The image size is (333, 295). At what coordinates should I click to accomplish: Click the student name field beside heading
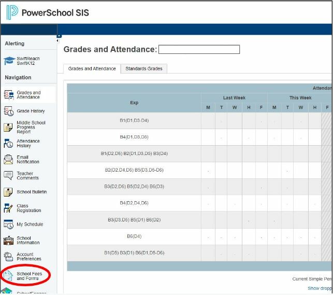coord(199,49)
